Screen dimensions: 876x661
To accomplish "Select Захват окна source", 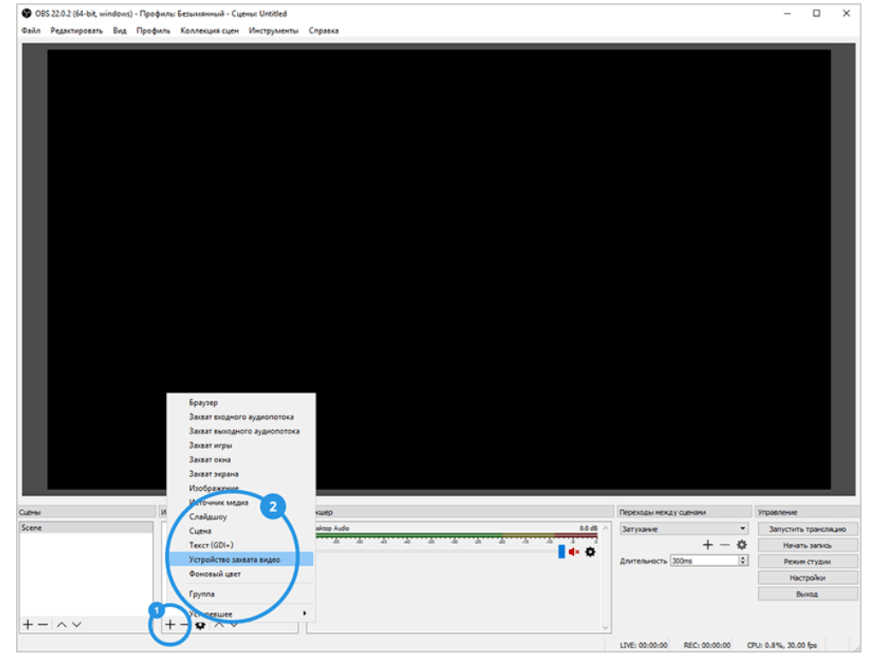I will (x=240, y=459).
